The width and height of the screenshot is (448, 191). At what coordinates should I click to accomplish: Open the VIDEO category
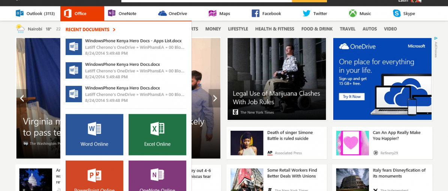pyautogui.click(x=390, y=29)
